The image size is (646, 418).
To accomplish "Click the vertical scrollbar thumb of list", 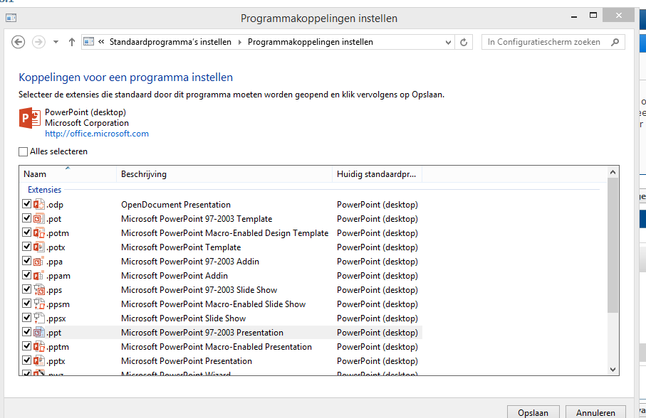I will pos(613,245).
